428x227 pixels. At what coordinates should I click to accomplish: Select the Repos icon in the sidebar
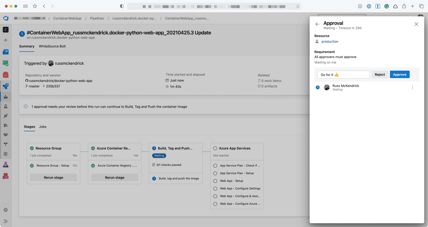[x=5, y=75]
